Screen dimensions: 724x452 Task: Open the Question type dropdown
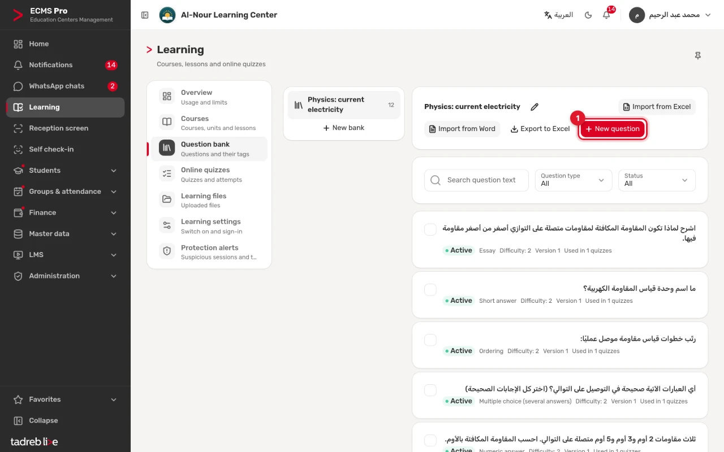point(574,180)
